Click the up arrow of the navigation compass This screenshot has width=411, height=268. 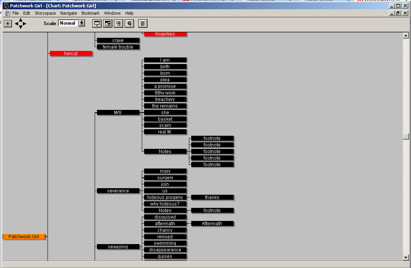(x=20, y=20)
